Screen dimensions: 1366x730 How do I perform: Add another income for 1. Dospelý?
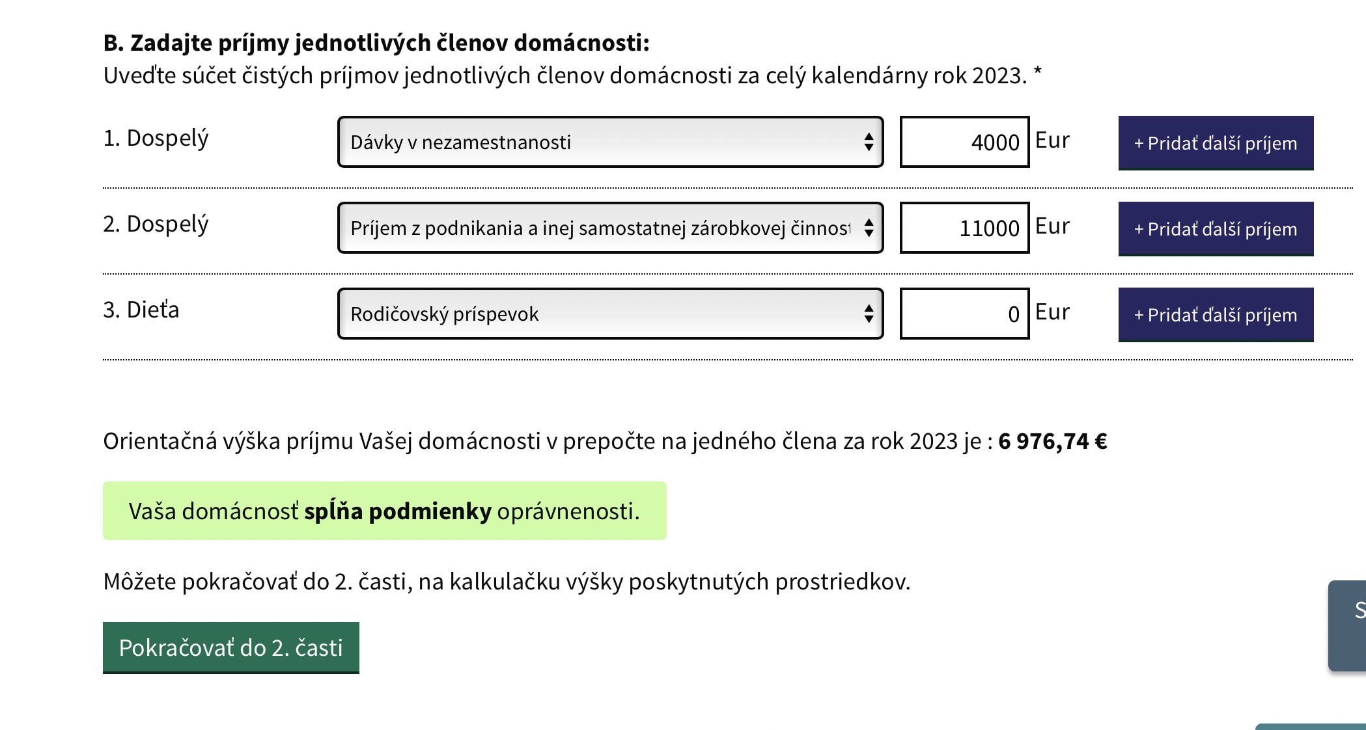click(1215, 143)
